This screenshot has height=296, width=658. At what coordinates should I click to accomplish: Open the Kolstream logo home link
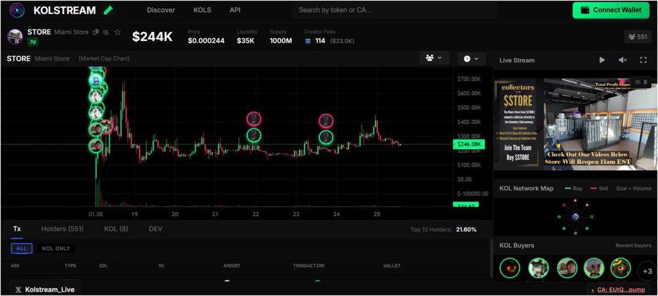(17, 10)
